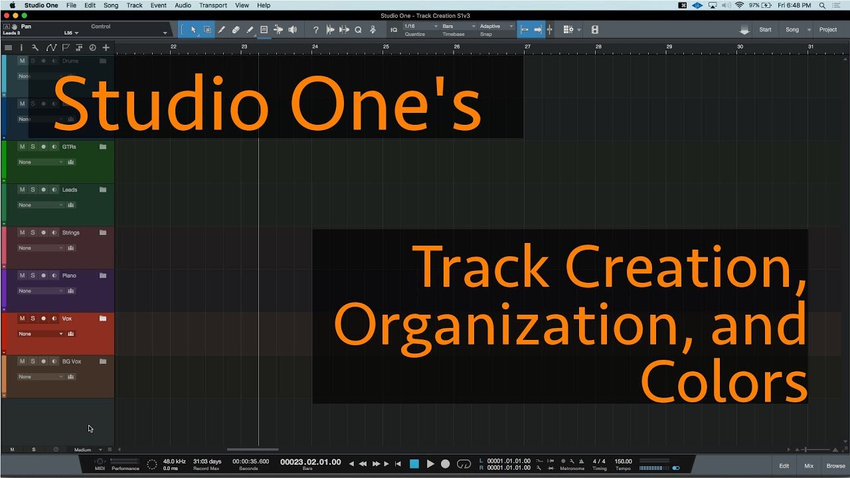Mute the Vox track

pyautogui.click(x=22, y=319)
